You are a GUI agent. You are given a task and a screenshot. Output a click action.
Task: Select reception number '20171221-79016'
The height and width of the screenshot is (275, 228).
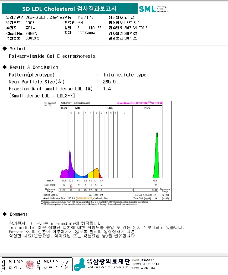tap(136, 28)
